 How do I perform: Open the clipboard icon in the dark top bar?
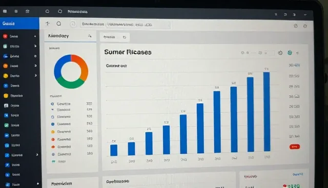pyautogui.click(x=16, y=11)
